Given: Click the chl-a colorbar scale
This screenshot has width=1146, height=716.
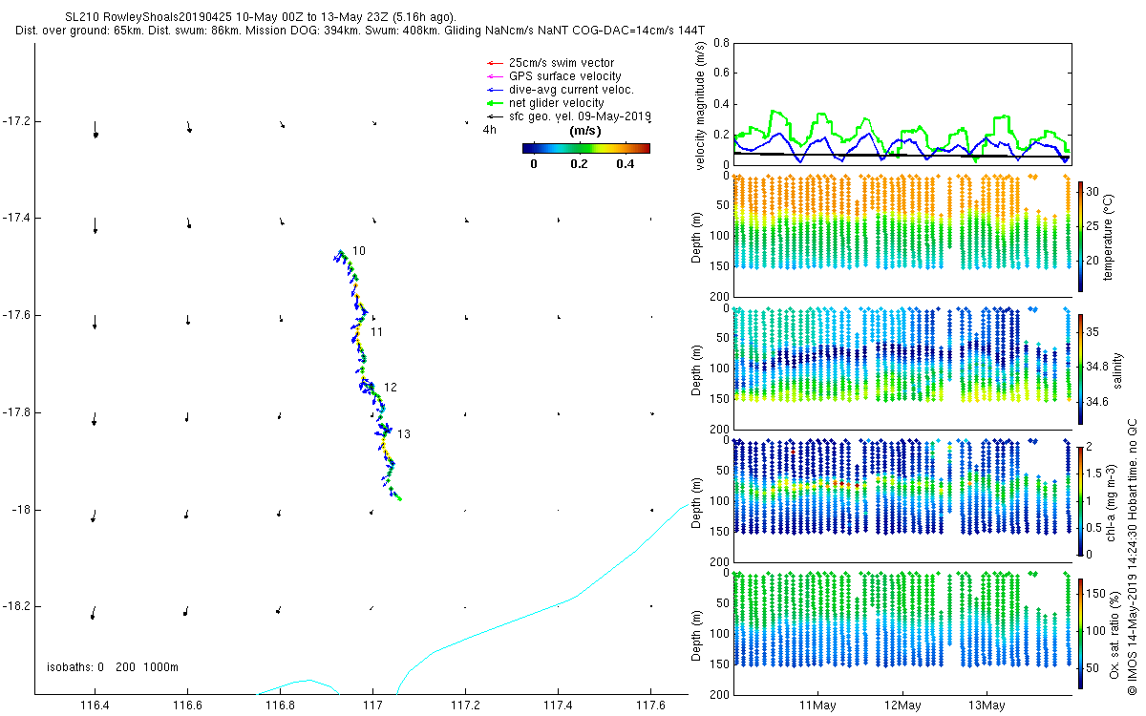Looking at the screenshot, I should pyautogui.click(x=1080, y=500).
